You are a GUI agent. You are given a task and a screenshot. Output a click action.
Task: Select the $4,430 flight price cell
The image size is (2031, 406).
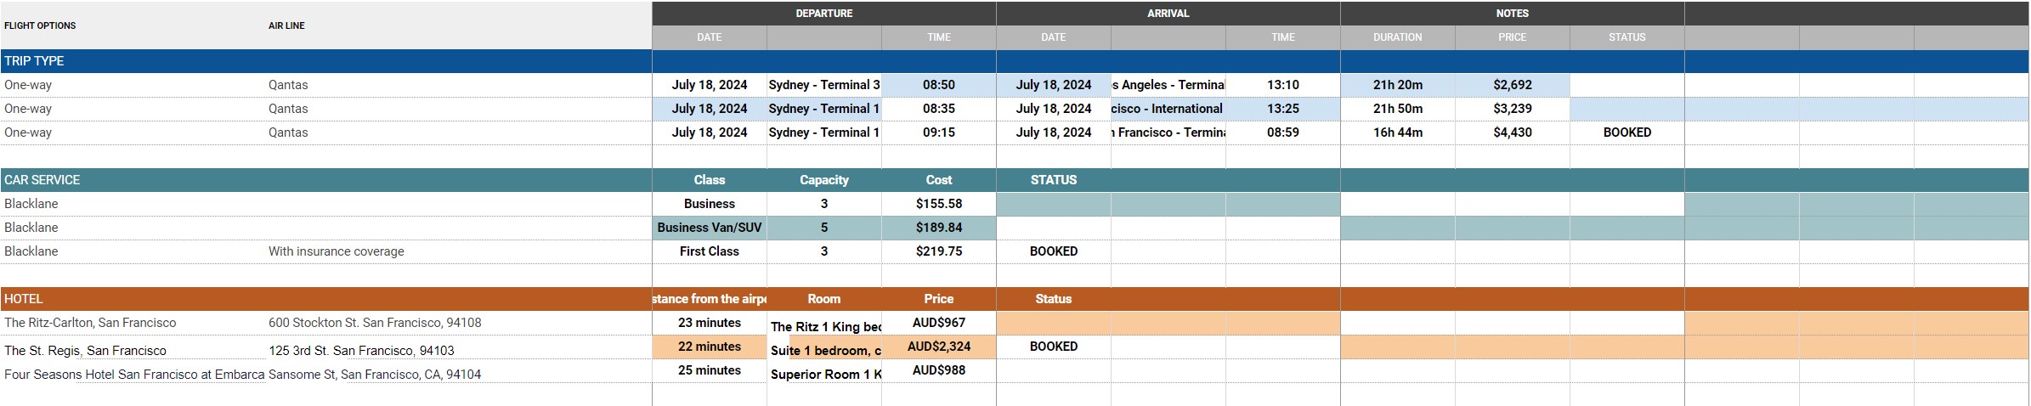(1512, 133)
